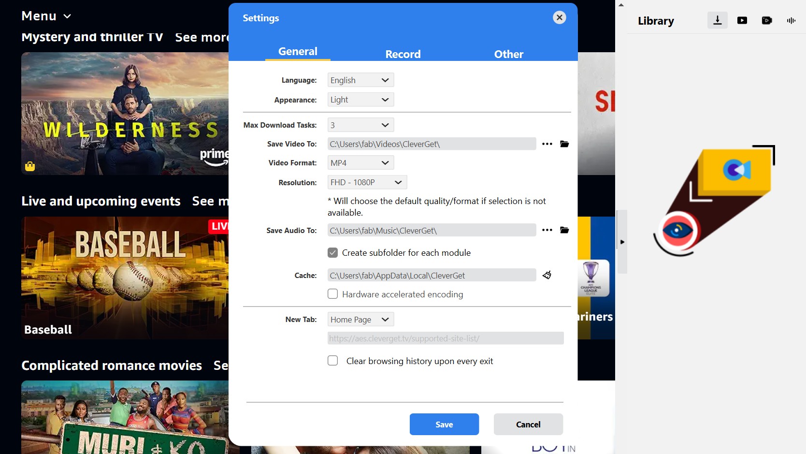Screen dimensions: 806x454
Task: Switch to the Record tab
Action: point(403,54)
